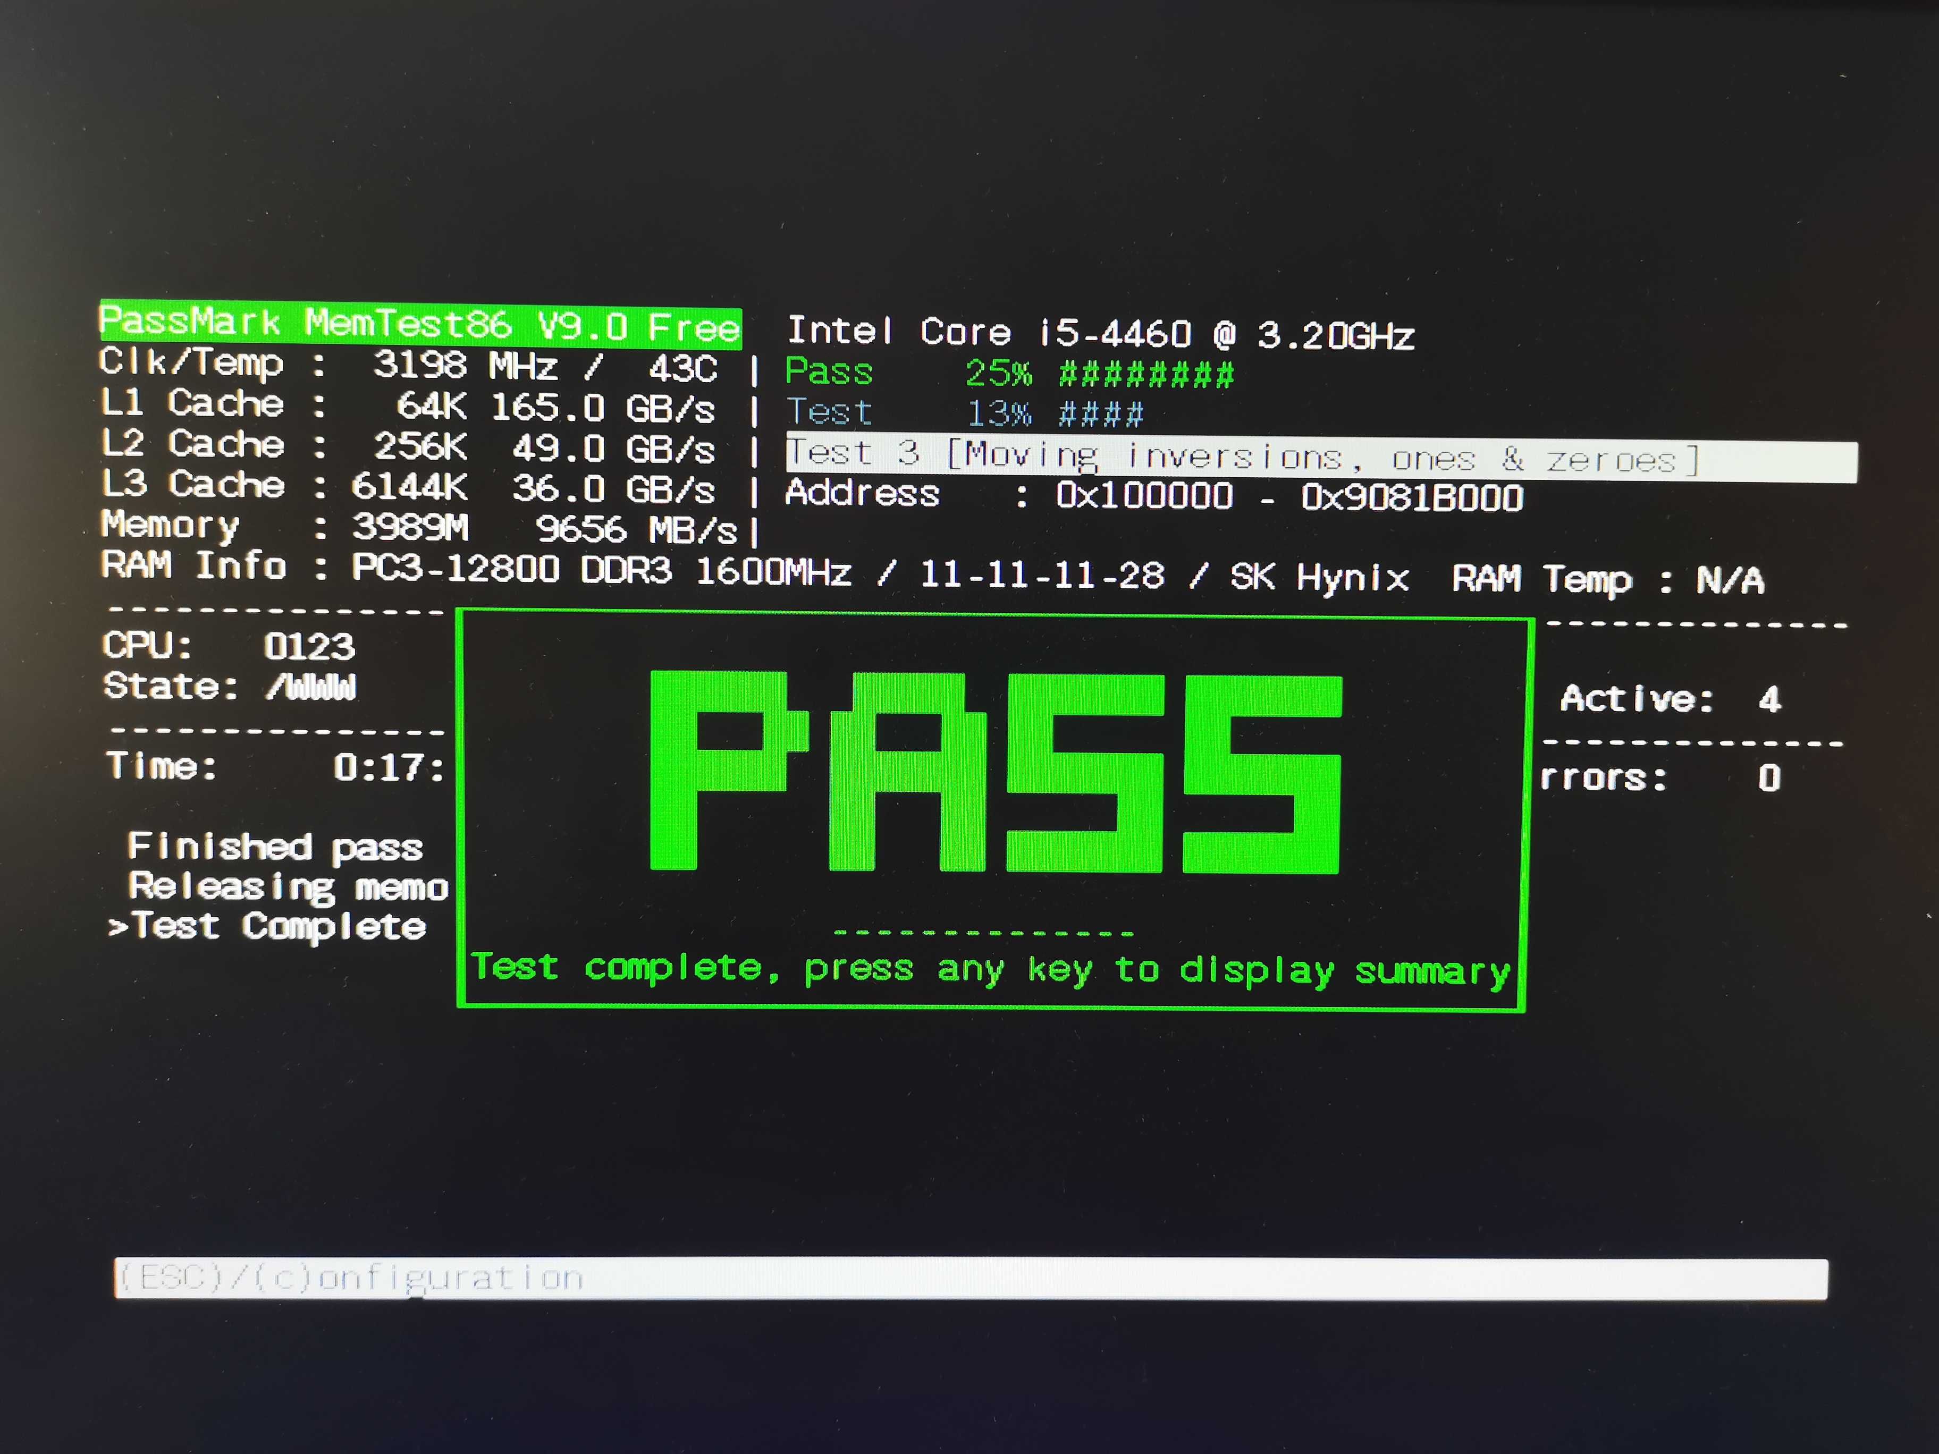Click the Test 13% progress bar
This screenshot has width=1939, height=1454.
pyautogui.click(x=964, y=412)
